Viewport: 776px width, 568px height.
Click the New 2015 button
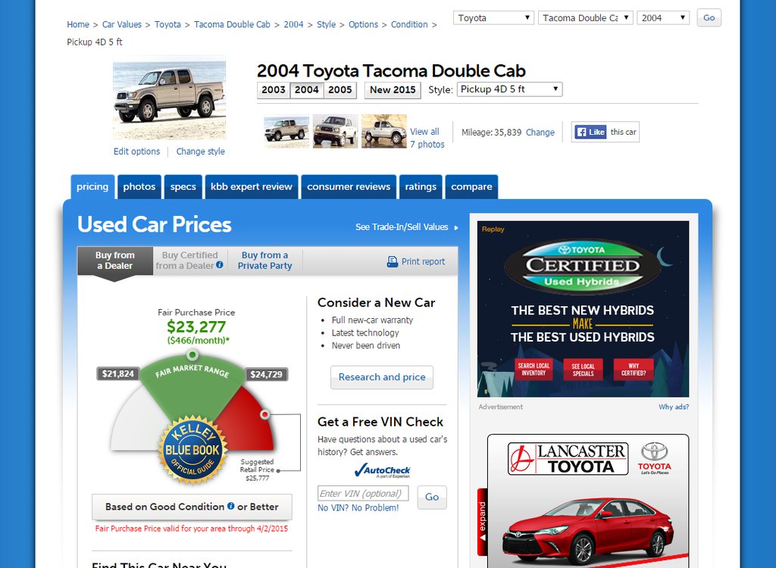point(393,90)
